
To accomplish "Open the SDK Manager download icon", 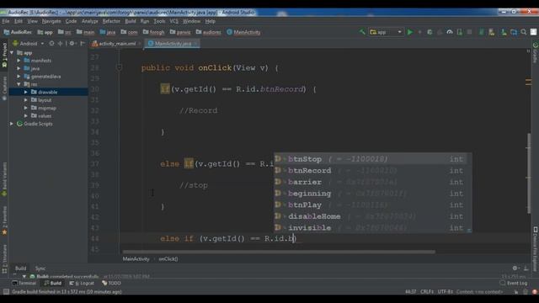I will [x=504, y=32].
